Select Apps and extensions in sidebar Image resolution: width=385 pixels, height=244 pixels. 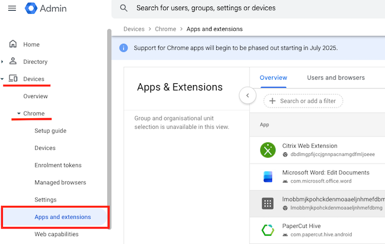click(55, 217)
